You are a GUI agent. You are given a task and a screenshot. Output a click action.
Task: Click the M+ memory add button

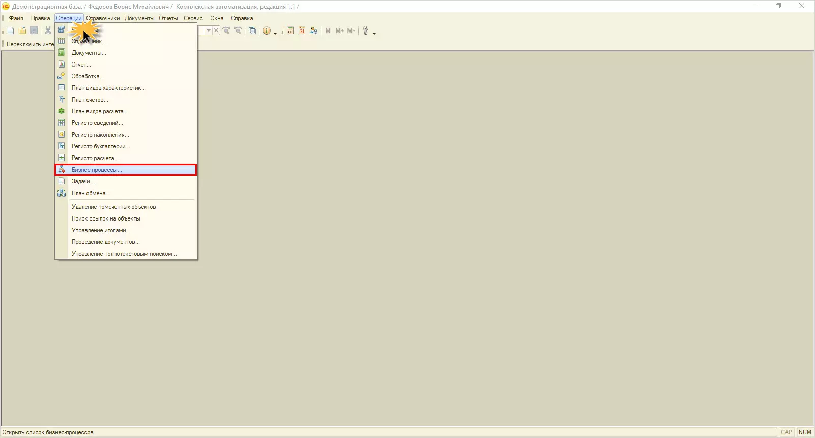(339, 30)
